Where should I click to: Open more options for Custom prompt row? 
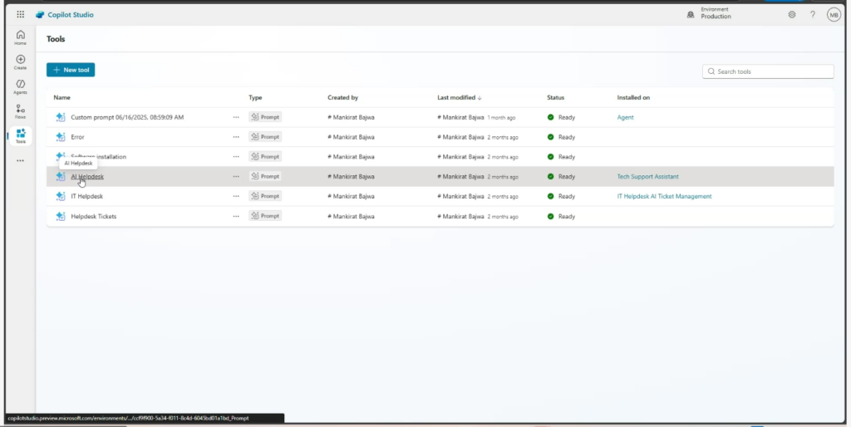pyautogui.click(x=236, y=117)
